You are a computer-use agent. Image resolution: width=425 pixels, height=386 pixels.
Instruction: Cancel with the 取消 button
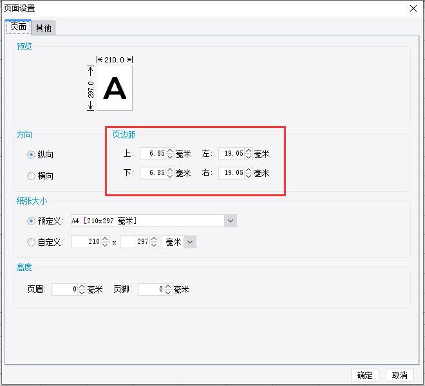tap(399, 375)
